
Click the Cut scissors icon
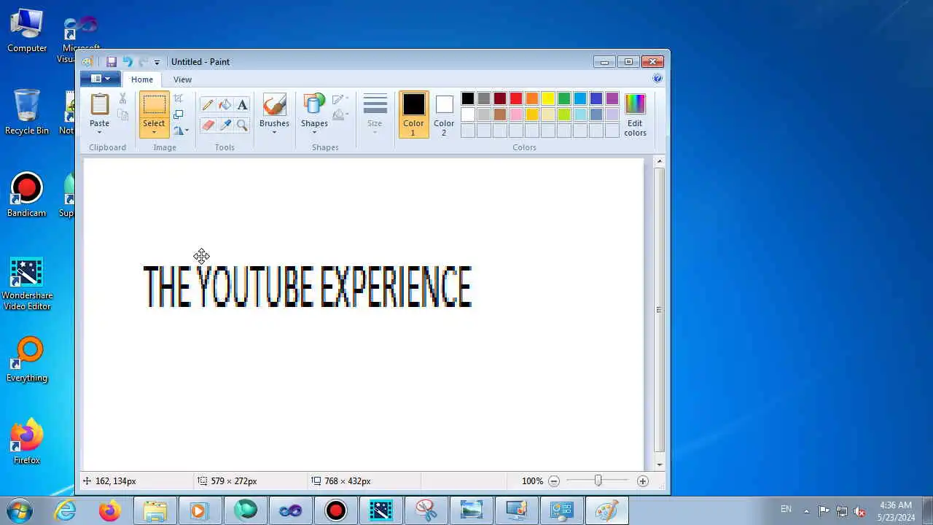[x=122, y=98]
